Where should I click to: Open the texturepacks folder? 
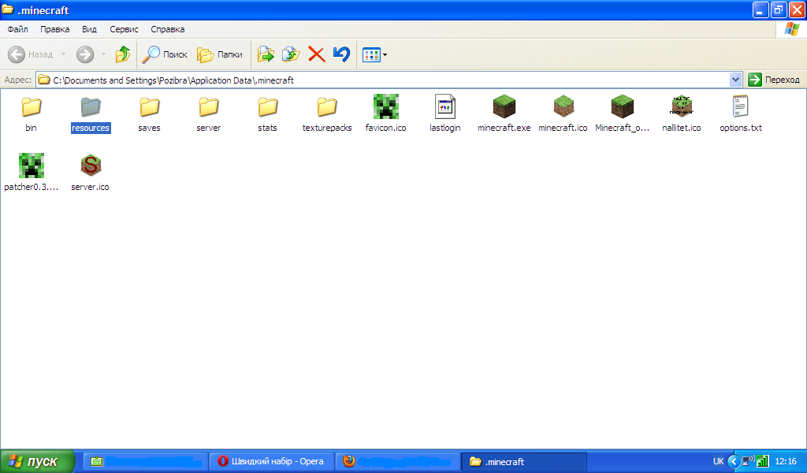pos(327,107)
